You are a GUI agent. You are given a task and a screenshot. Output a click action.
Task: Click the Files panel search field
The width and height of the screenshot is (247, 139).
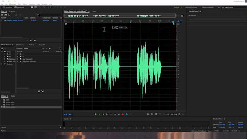[50, 15]
